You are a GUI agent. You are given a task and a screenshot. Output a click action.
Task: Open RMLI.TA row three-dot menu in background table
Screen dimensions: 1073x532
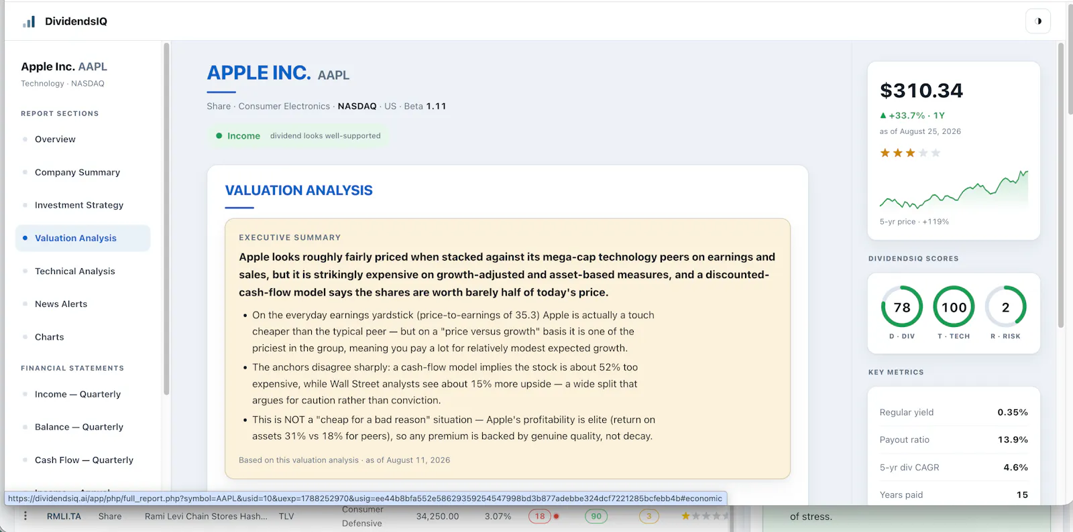pyautogui.click(x=25, y=517)
